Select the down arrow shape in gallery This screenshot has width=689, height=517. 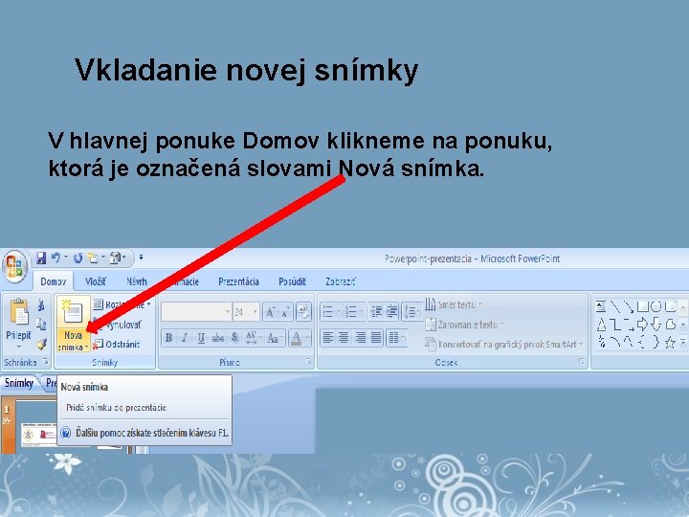pos(656,325)
